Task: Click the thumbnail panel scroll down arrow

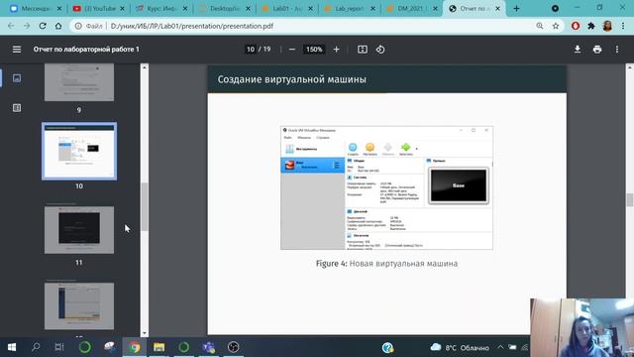Action: (145, 333)
